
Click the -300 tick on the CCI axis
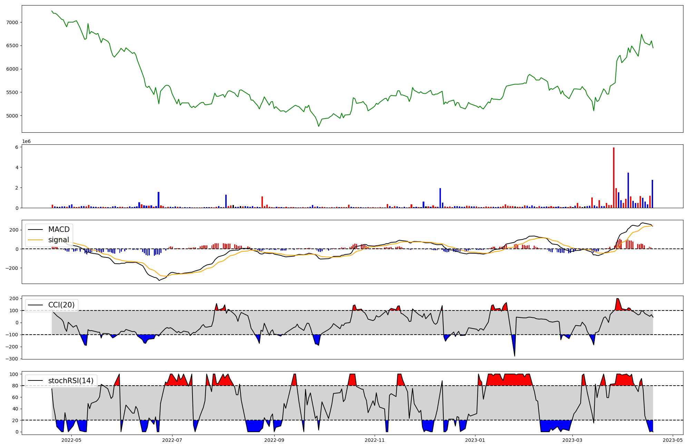pos(11,359)
